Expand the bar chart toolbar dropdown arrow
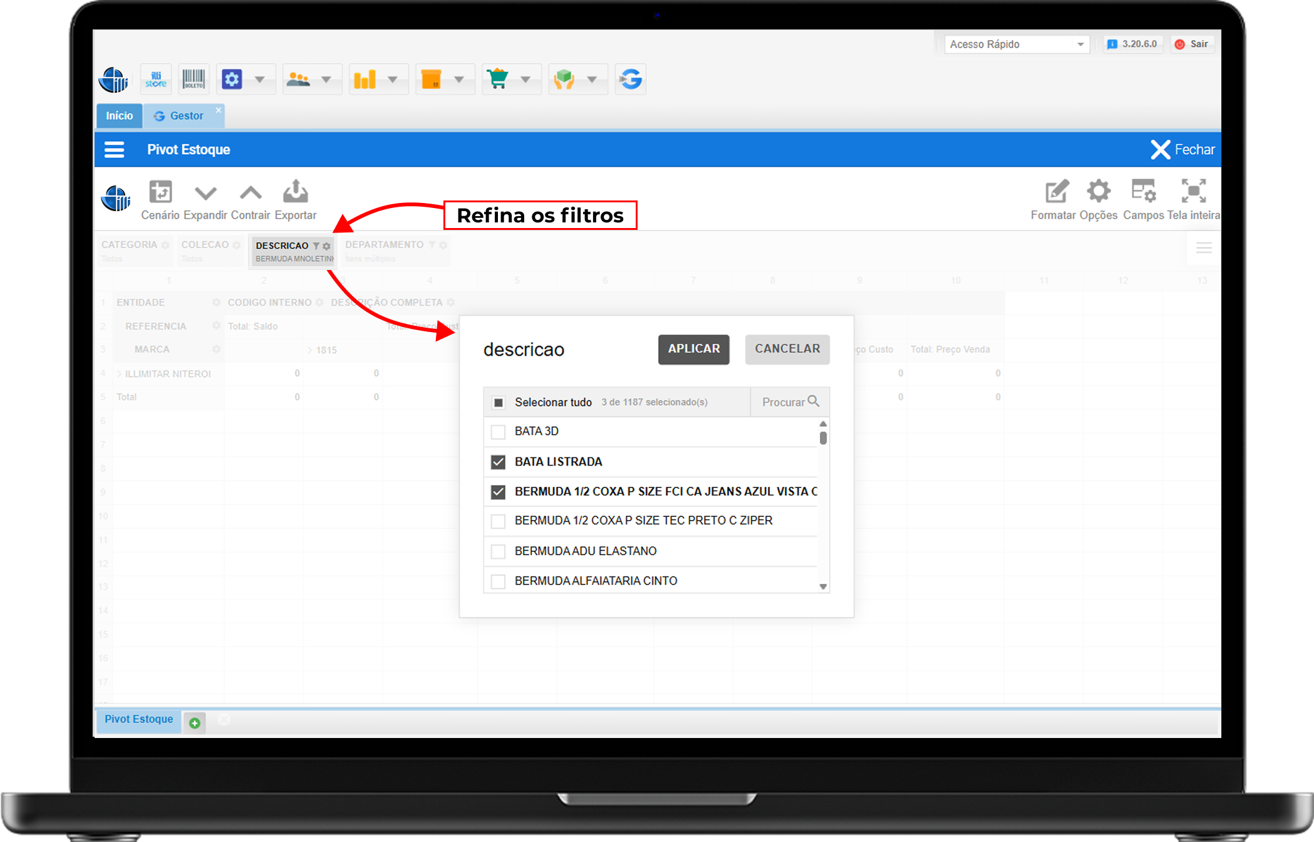1314x842 pixels. (x=393, y=80)
